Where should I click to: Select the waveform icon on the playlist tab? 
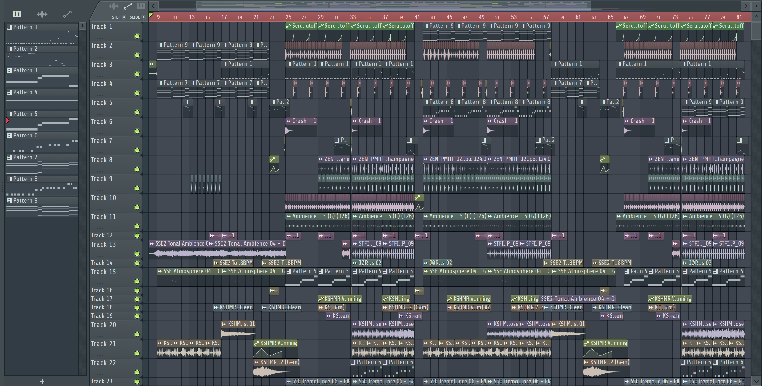tap(114, 6)
